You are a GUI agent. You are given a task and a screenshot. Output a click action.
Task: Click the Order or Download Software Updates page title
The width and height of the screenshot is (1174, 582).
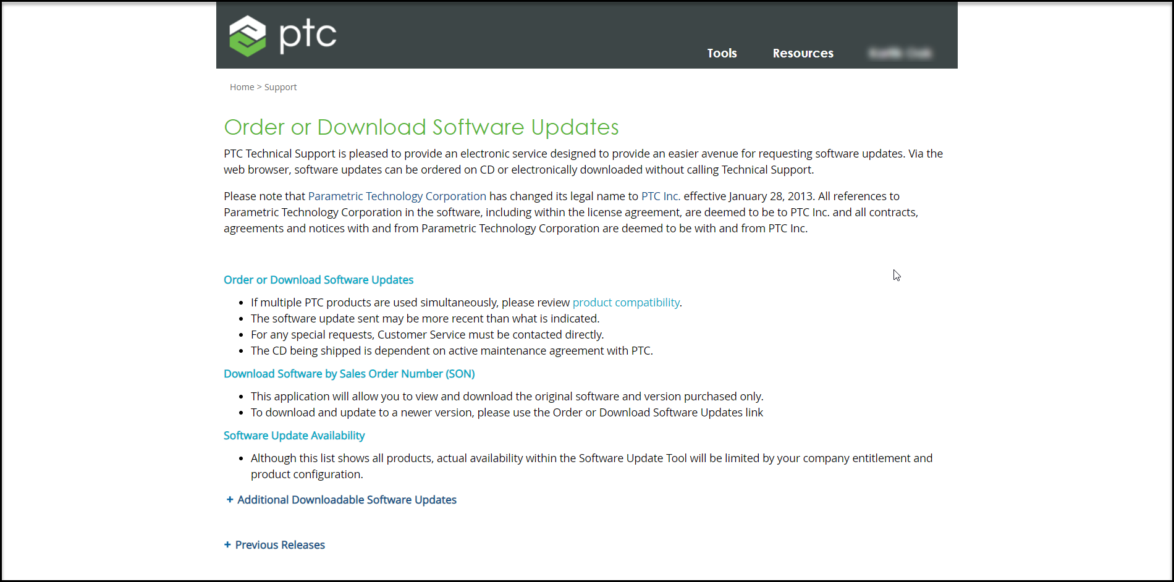[421, 127]
